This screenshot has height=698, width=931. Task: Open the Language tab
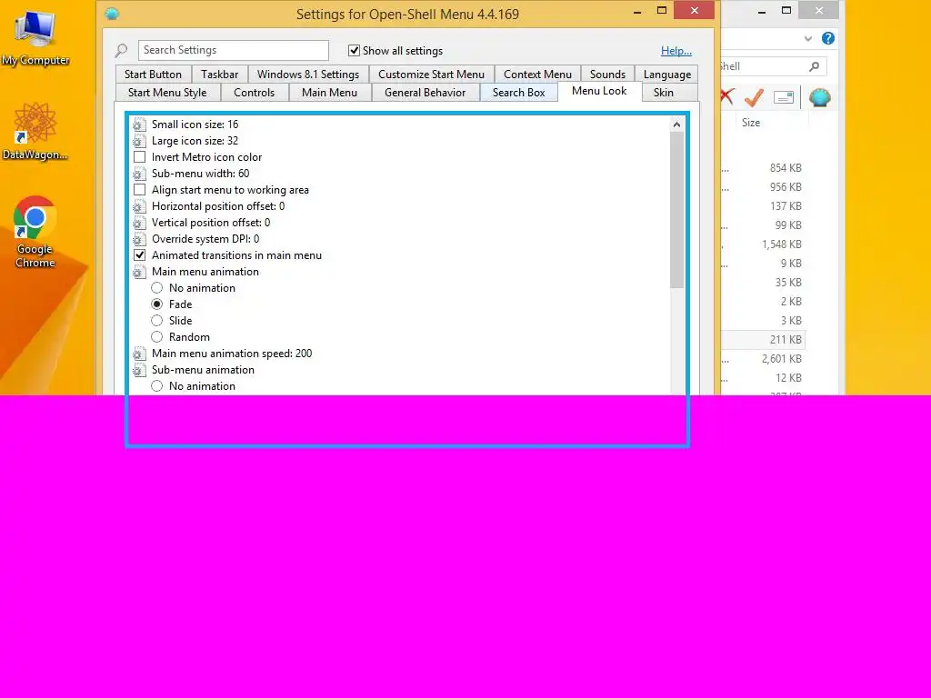pyautogui.click(x=666, y=75)
